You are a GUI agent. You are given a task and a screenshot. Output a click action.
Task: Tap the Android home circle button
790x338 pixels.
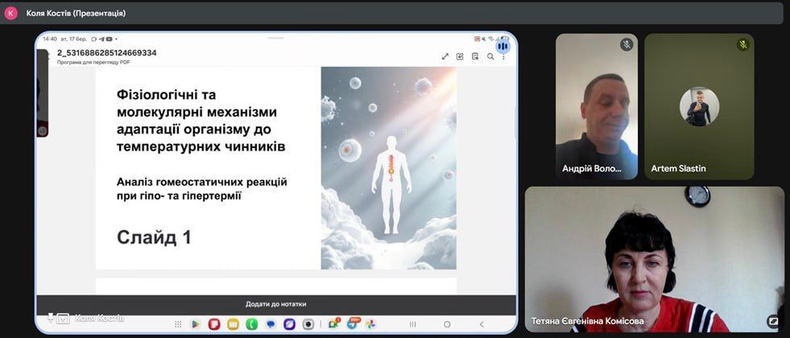pos(449,324)
